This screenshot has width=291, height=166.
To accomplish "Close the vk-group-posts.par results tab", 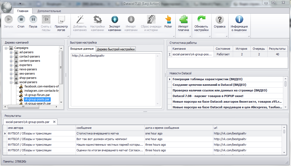I will point(54,122).
